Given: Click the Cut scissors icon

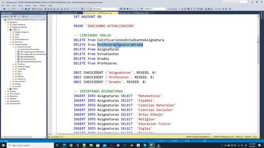Looking at the screenshot, I should point(61,9).
